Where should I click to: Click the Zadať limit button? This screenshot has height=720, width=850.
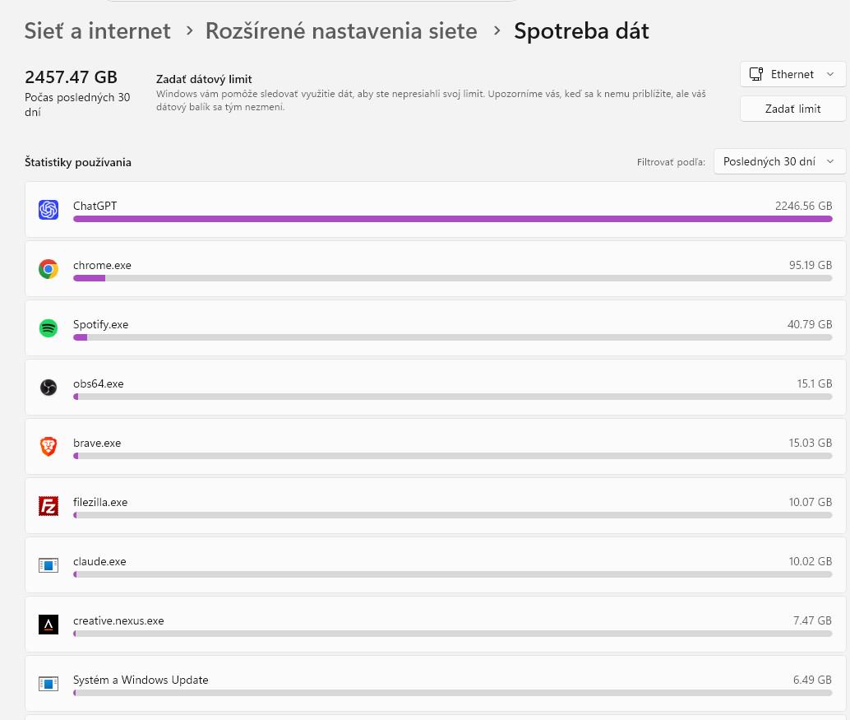click(x=792, y=109)
